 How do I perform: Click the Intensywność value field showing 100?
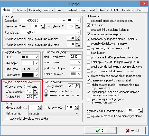(x=70, y=107)
